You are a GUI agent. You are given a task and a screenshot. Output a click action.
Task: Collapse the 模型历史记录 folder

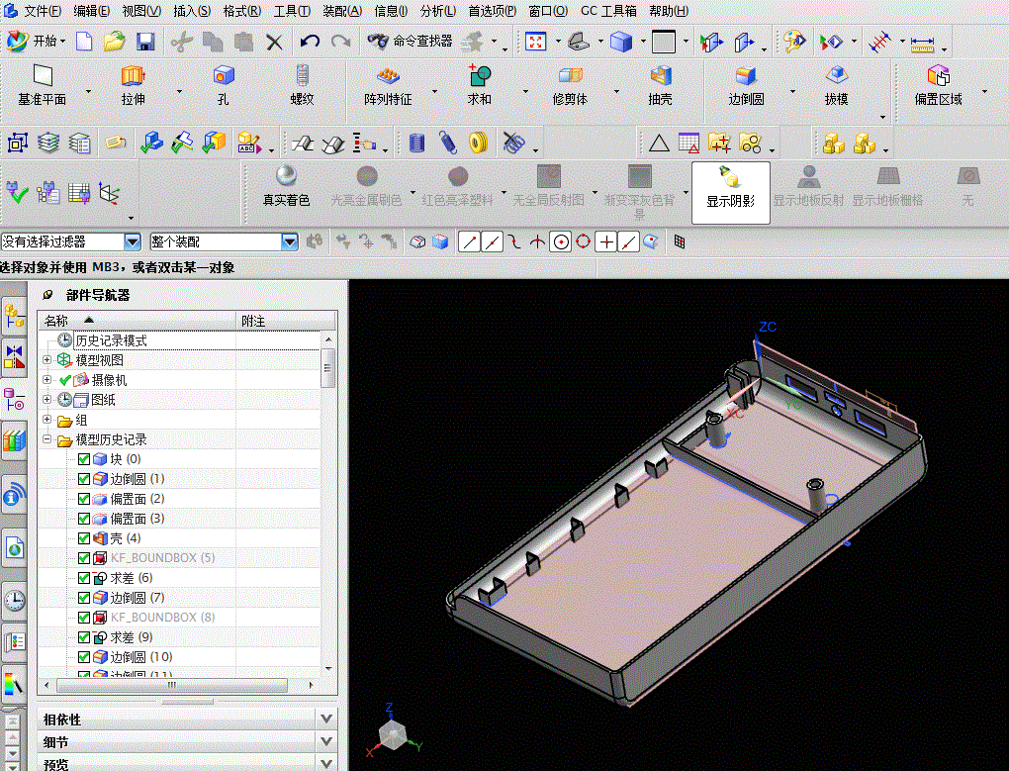46,439
